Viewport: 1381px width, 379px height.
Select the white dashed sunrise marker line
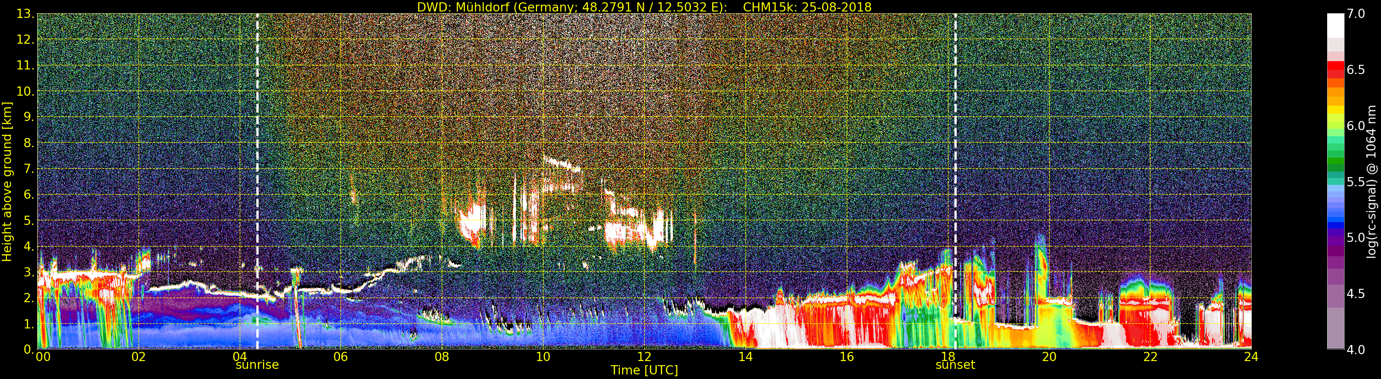257,181
